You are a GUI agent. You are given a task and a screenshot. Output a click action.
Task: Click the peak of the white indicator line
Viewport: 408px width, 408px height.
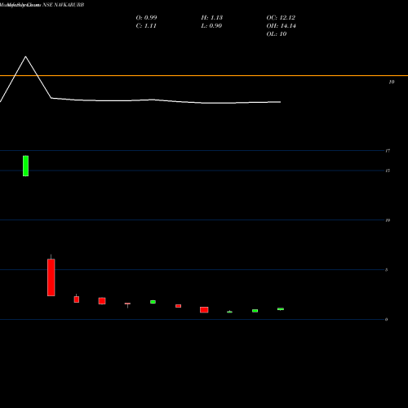point(26,56)
